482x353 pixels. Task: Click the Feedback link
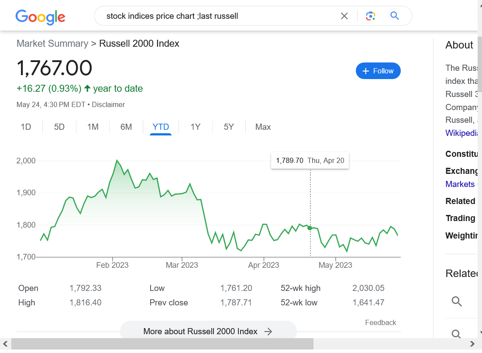point(380,322)
